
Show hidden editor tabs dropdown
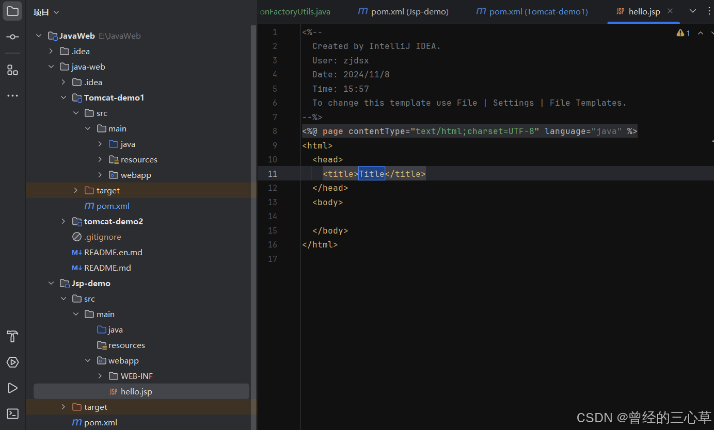[693, 11]
